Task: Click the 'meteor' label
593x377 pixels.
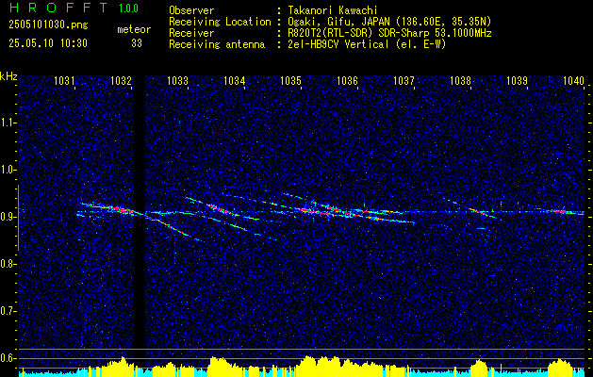Action: click(134, 29)
